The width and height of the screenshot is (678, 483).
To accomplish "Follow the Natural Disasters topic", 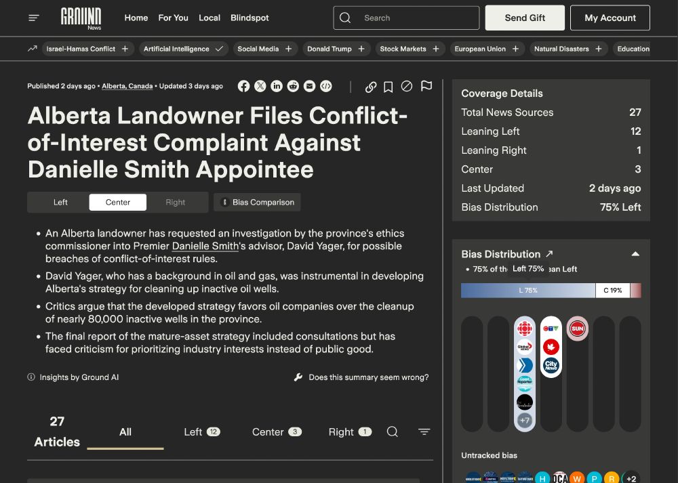I will pyautogui.click(x=599, y=49).
